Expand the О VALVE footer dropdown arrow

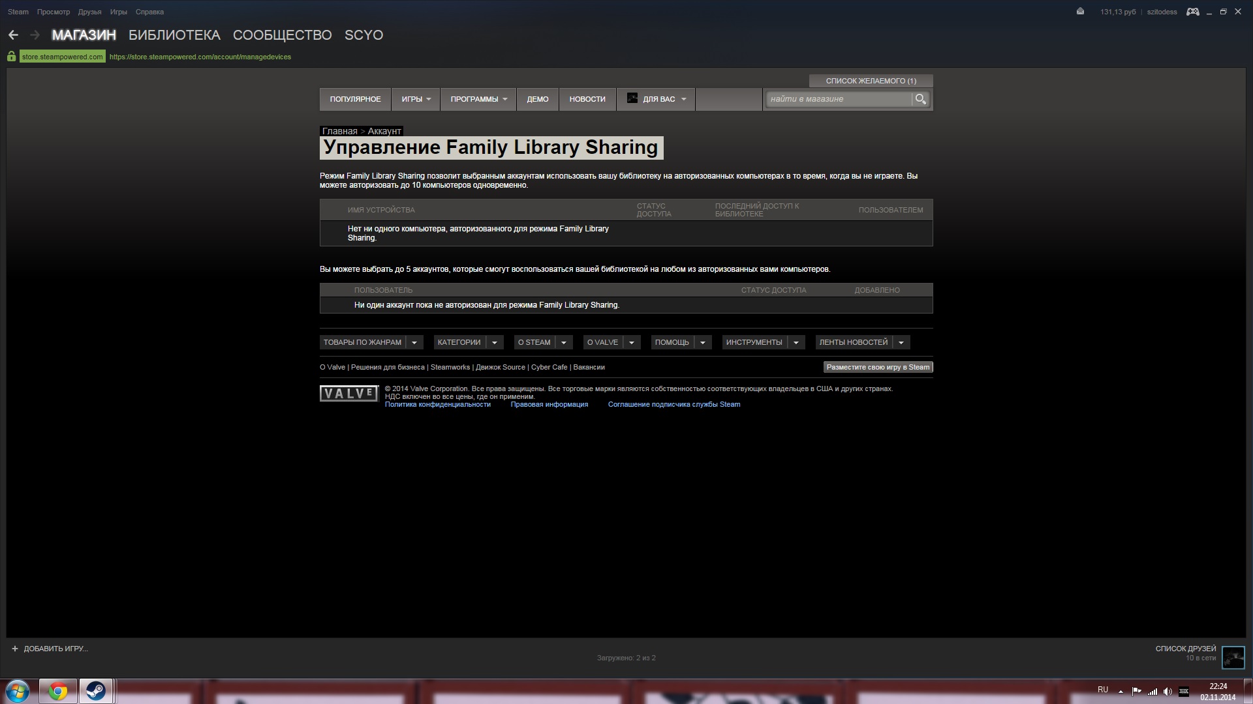(631, 342)
